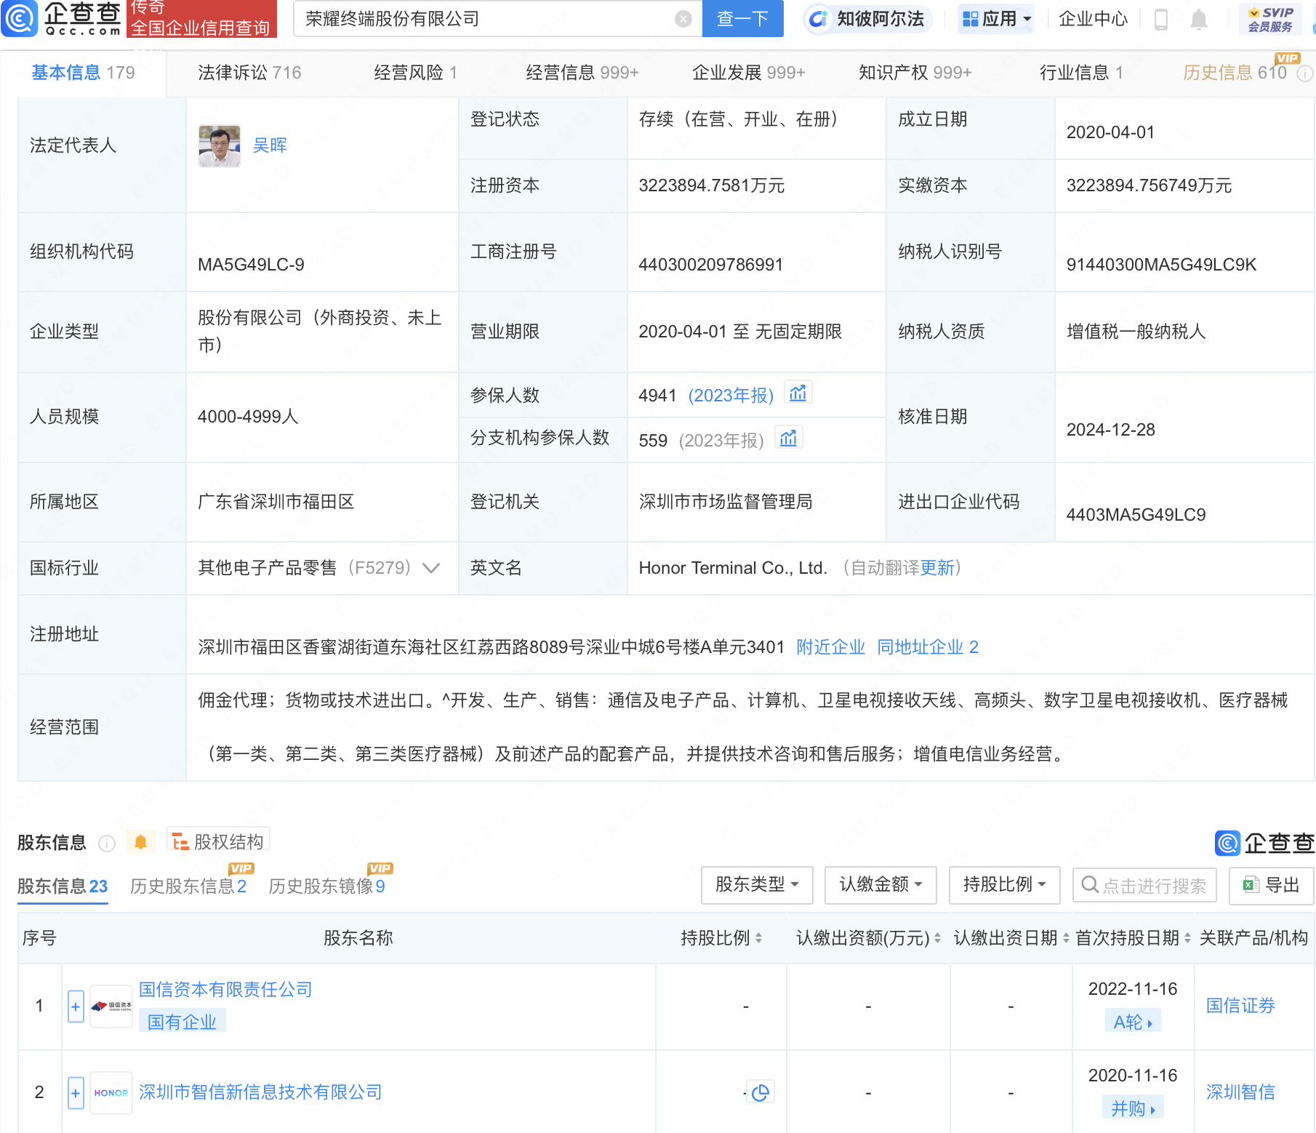Switch to 经营信息 tab
1316x1133 pixels.
582,73
